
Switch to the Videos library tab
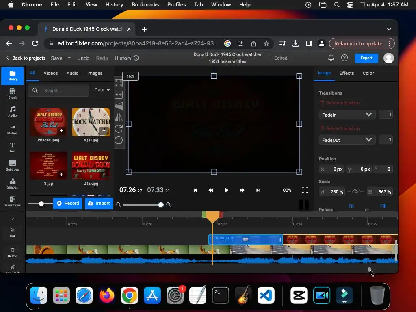click(x=51, y=73)
